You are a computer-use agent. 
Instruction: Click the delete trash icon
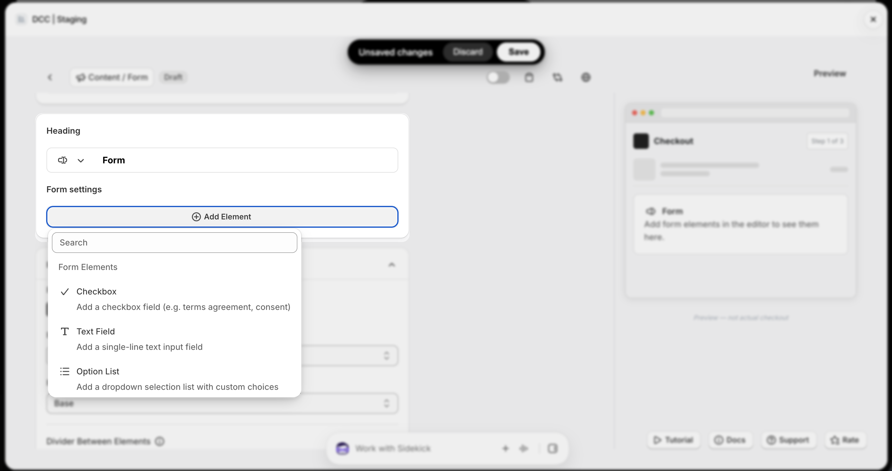point(529,77)
